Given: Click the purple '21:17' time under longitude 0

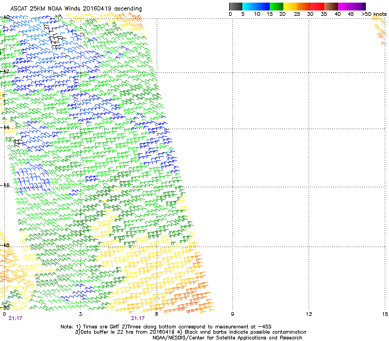Looking at the screenshot, I should coord(15,318).
